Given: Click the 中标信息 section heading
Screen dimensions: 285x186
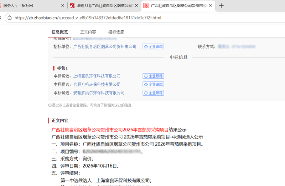Looking at the screenshot, I should pos(178,57).
